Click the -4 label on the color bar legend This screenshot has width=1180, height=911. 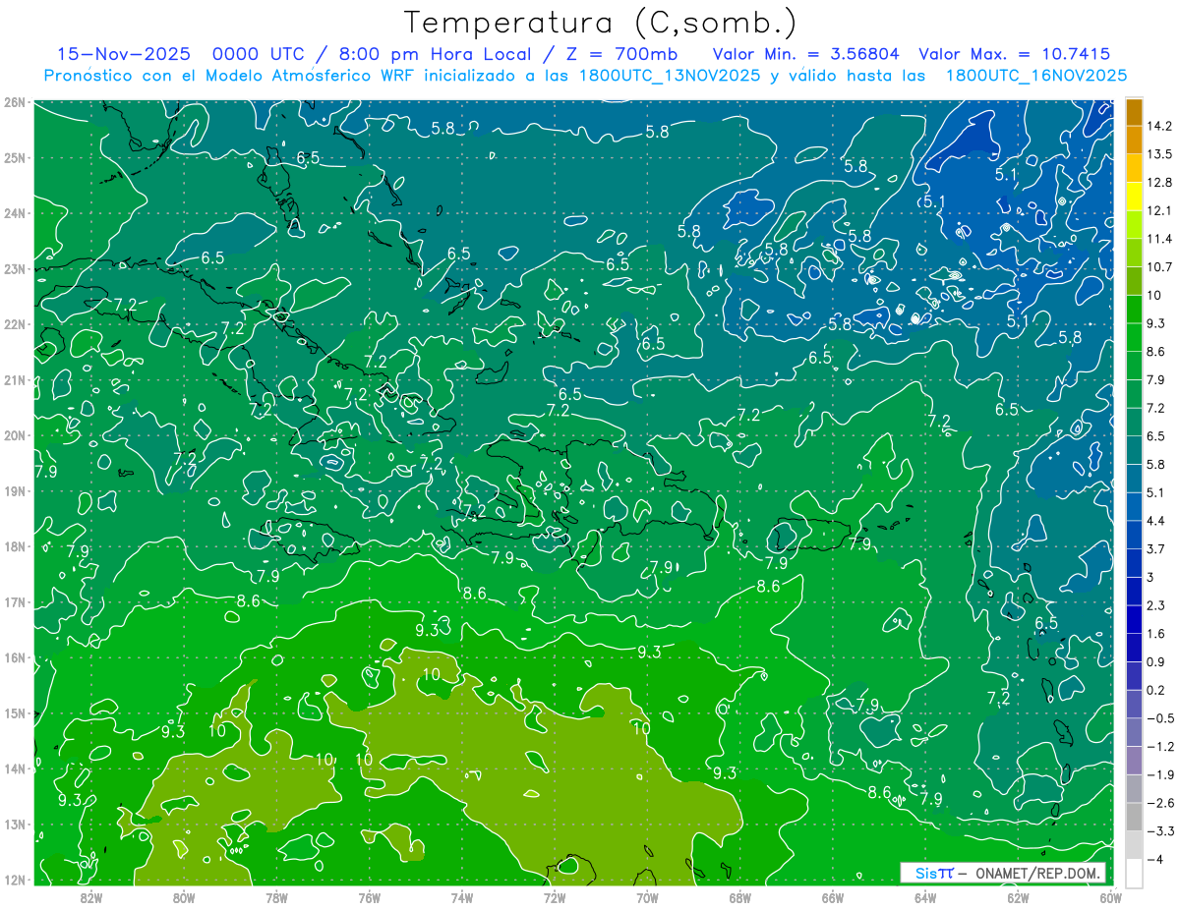[x=1155, y=859]
